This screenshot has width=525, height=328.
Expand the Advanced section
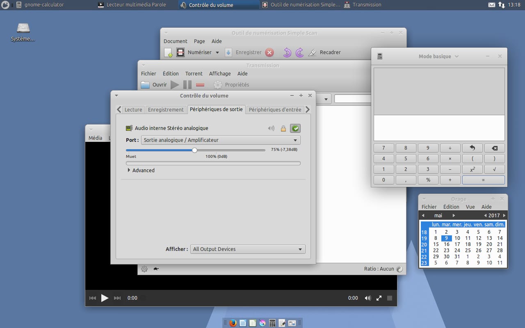[141, 170]
